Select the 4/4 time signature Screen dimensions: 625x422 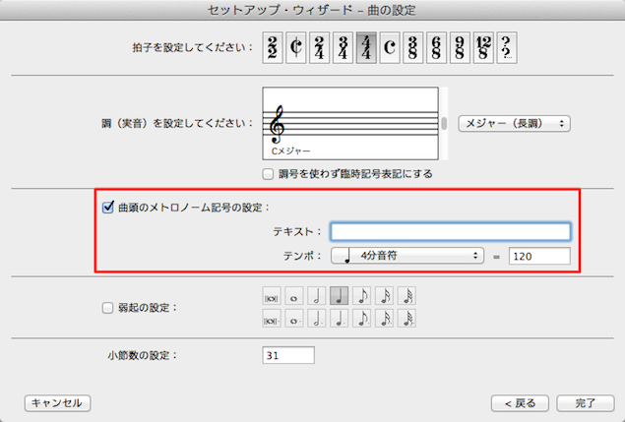pyautogui.click(x=366, y=48)
